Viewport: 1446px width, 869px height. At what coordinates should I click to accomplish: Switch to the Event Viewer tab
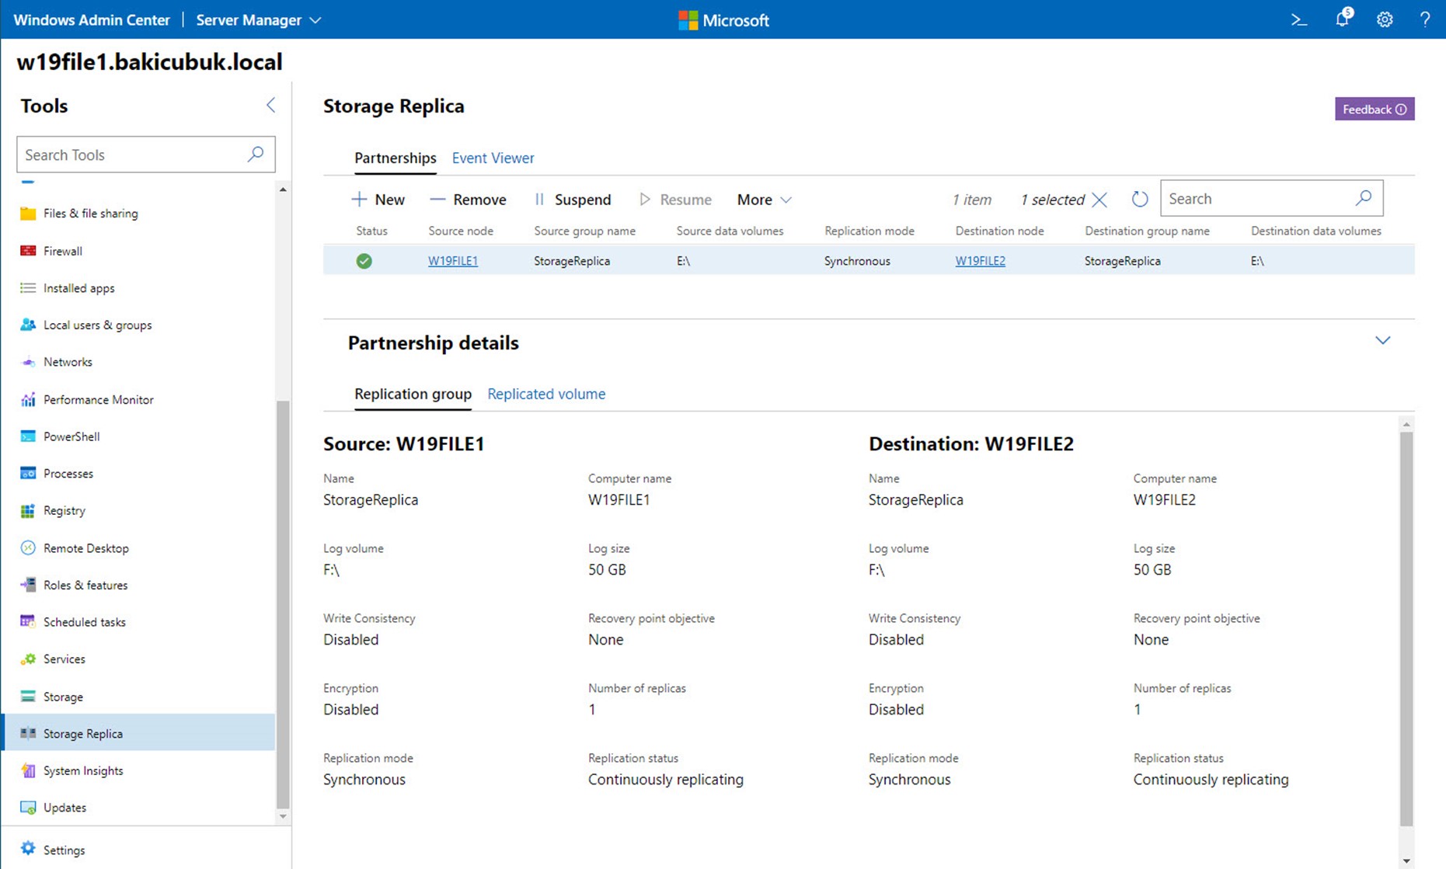[x=493, y=158]
